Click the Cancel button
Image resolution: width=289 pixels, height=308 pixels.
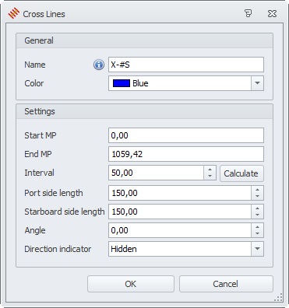(226, 284)
